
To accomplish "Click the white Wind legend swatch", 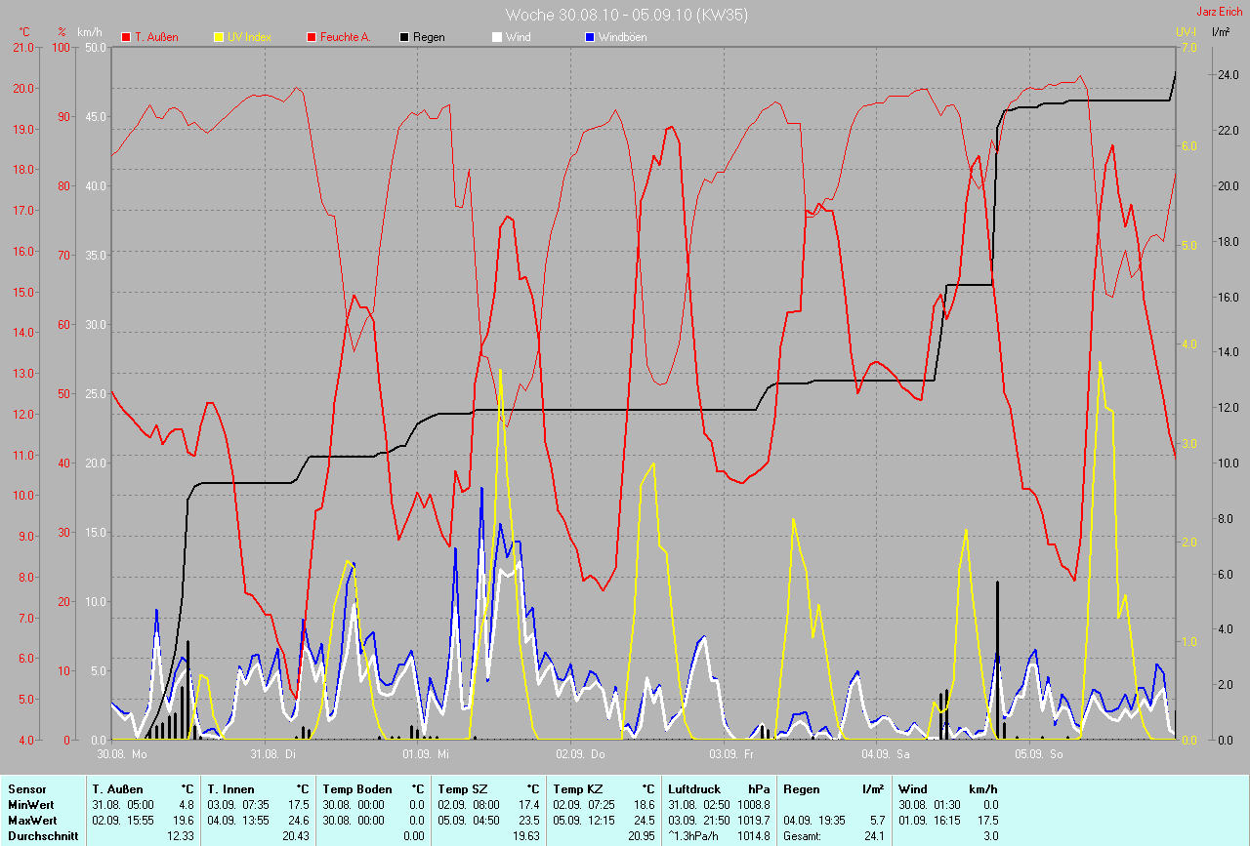I will pyautogui.click(x=496, y=37).
